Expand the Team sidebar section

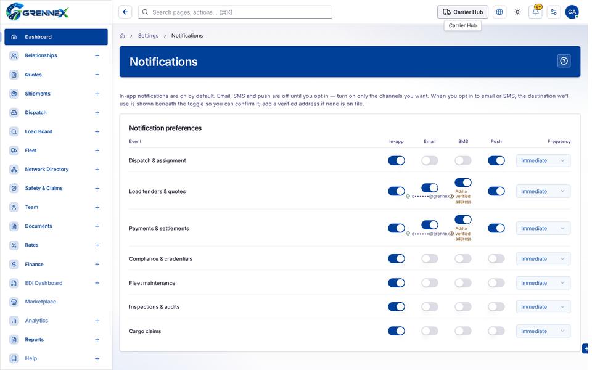point(97,207)
